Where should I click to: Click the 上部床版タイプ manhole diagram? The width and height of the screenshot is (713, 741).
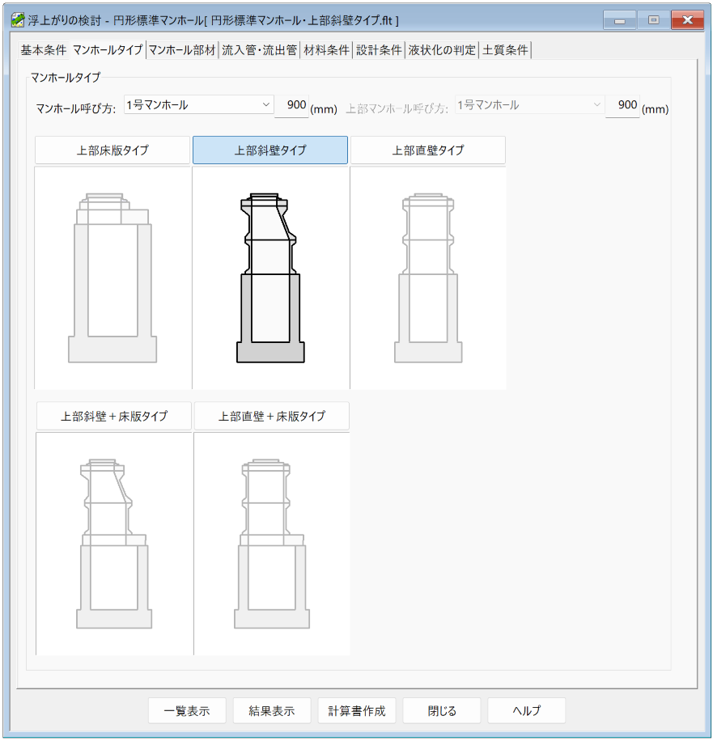click(x=112, y=278)
